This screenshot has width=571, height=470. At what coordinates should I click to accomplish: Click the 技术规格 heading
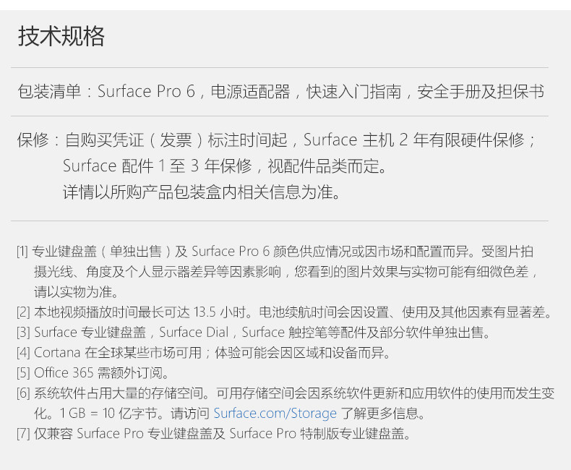[x=61, y=36]
